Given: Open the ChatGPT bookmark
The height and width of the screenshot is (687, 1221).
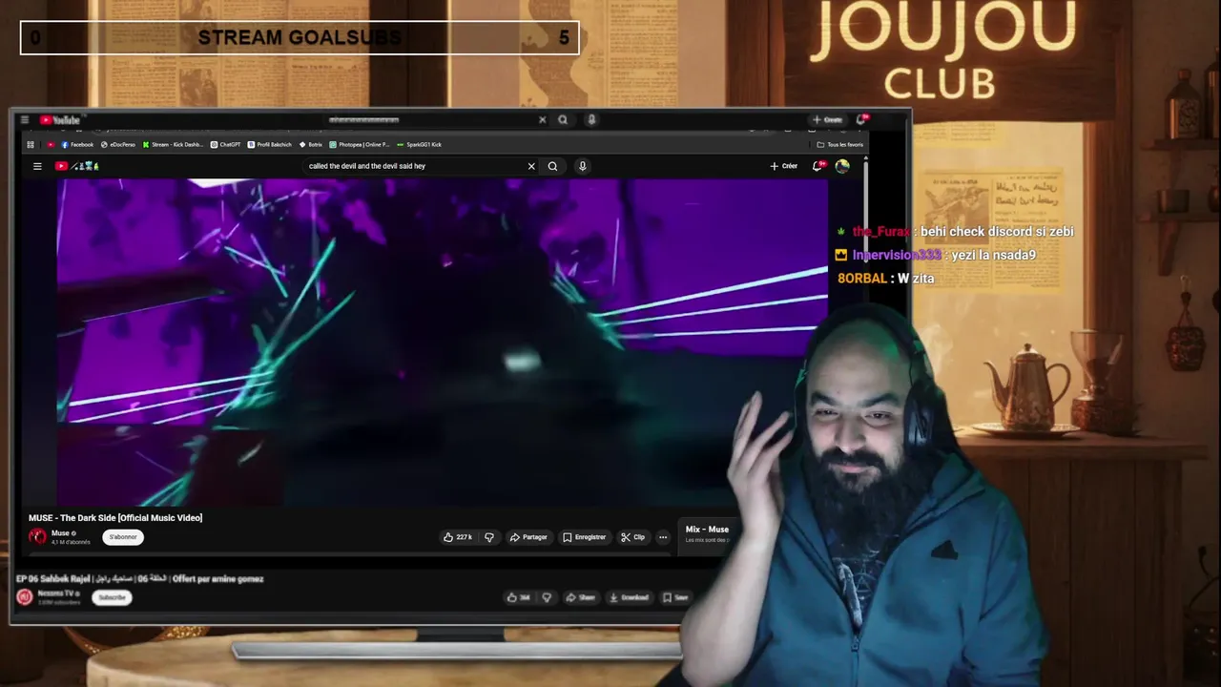Looking at the screenshot, I should [226, 145].
